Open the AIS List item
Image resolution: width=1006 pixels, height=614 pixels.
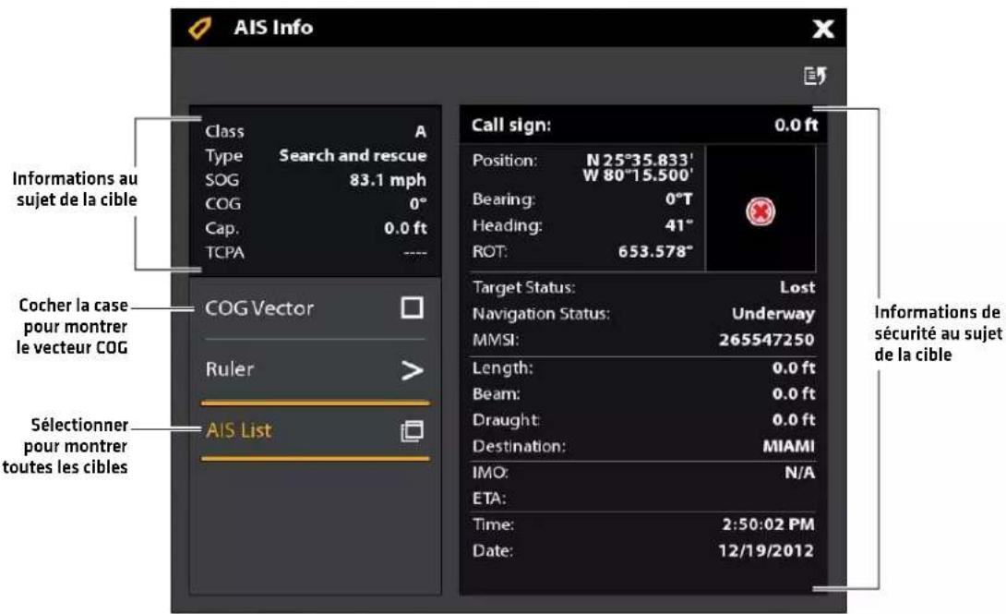click(x=315, y=430)
